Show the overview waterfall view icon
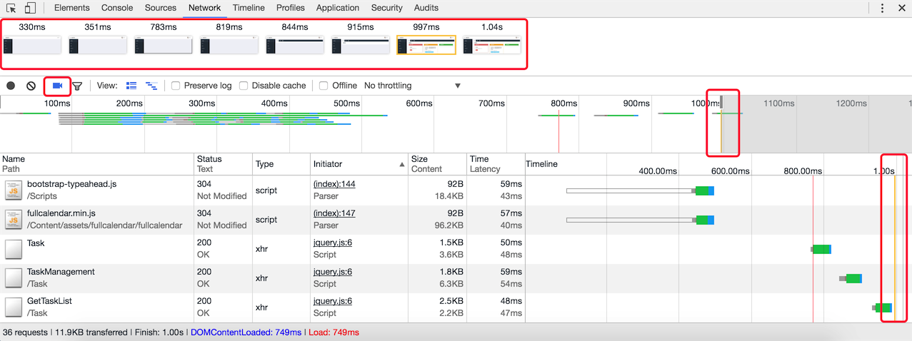 tap(151, 86)
